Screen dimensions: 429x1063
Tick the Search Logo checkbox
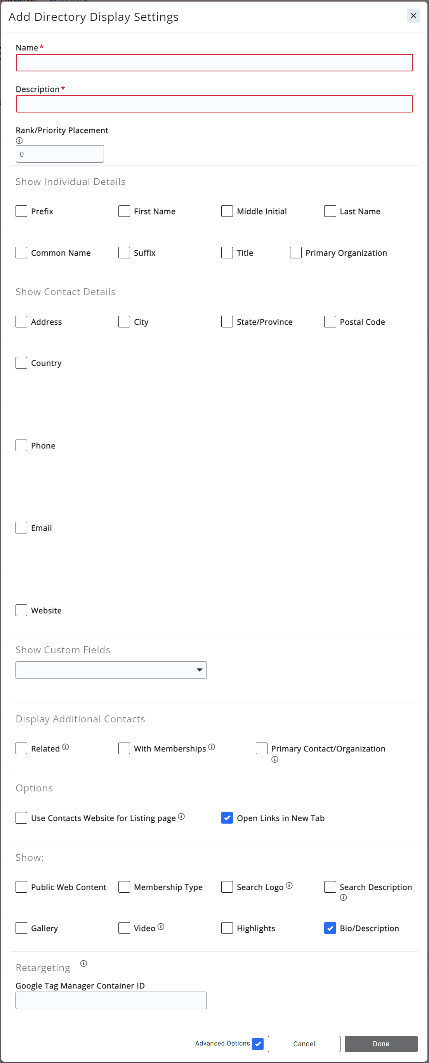point(227,887)
